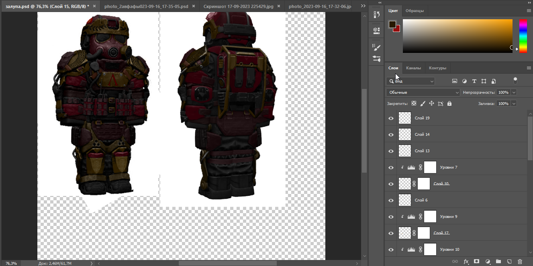Click the Уровни 7 levels adjustment icon
The width and height of the screenshot is (533, 266).
411,167
